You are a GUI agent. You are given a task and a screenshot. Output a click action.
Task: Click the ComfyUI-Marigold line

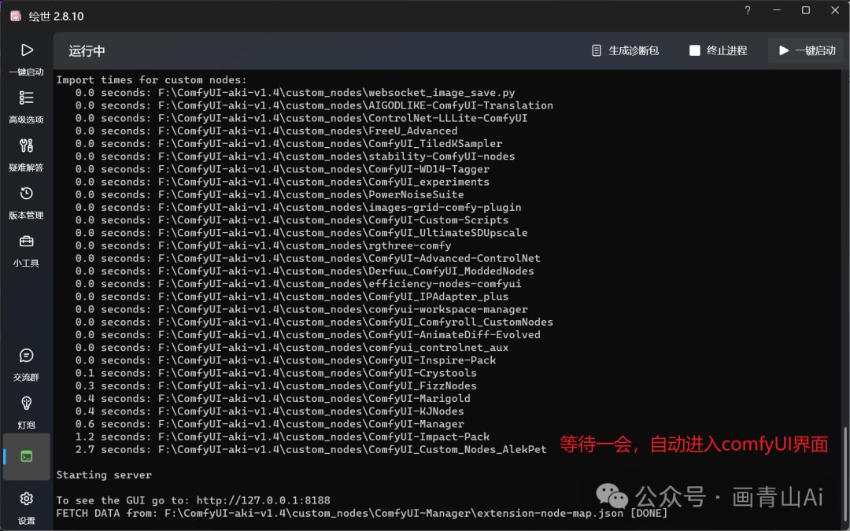(272, 398)
